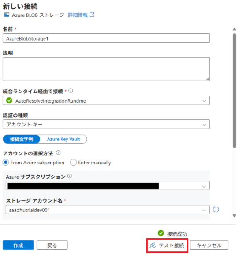Click info icon next to Azure サブスクリプション

coord(70,176)
